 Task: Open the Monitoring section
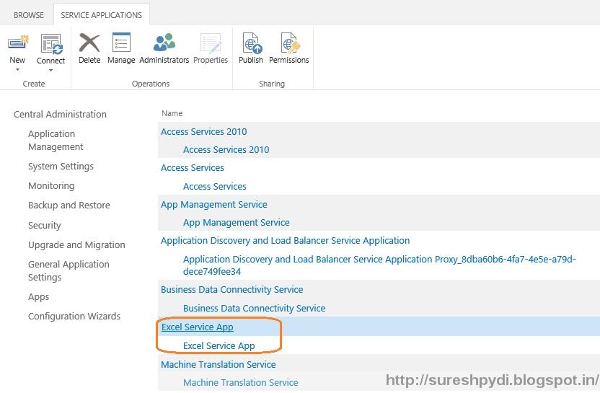(x=51, y=186)
